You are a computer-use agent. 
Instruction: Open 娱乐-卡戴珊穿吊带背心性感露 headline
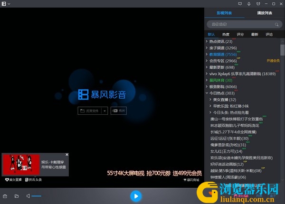pos(53,165)
